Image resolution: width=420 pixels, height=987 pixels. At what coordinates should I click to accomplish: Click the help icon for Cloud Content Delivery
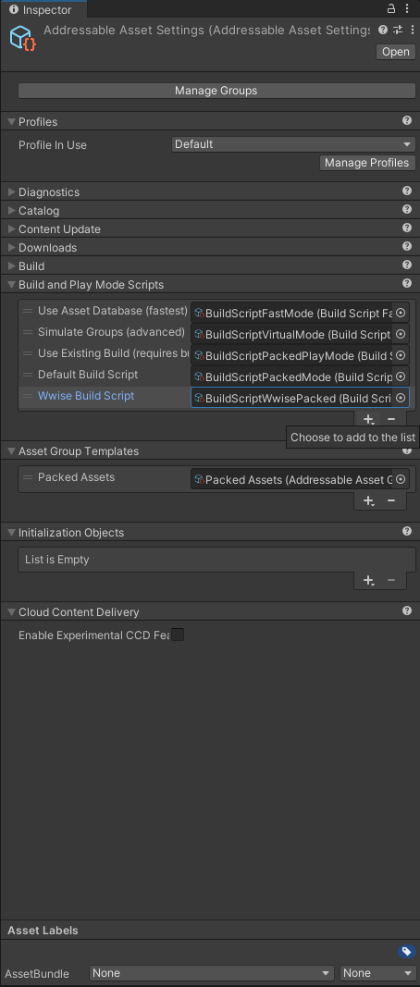407,611
